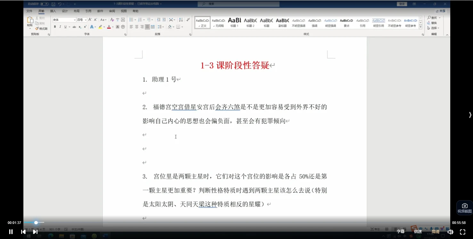Undo the last action in Word
473x239 pixels.
pos(60,4)
